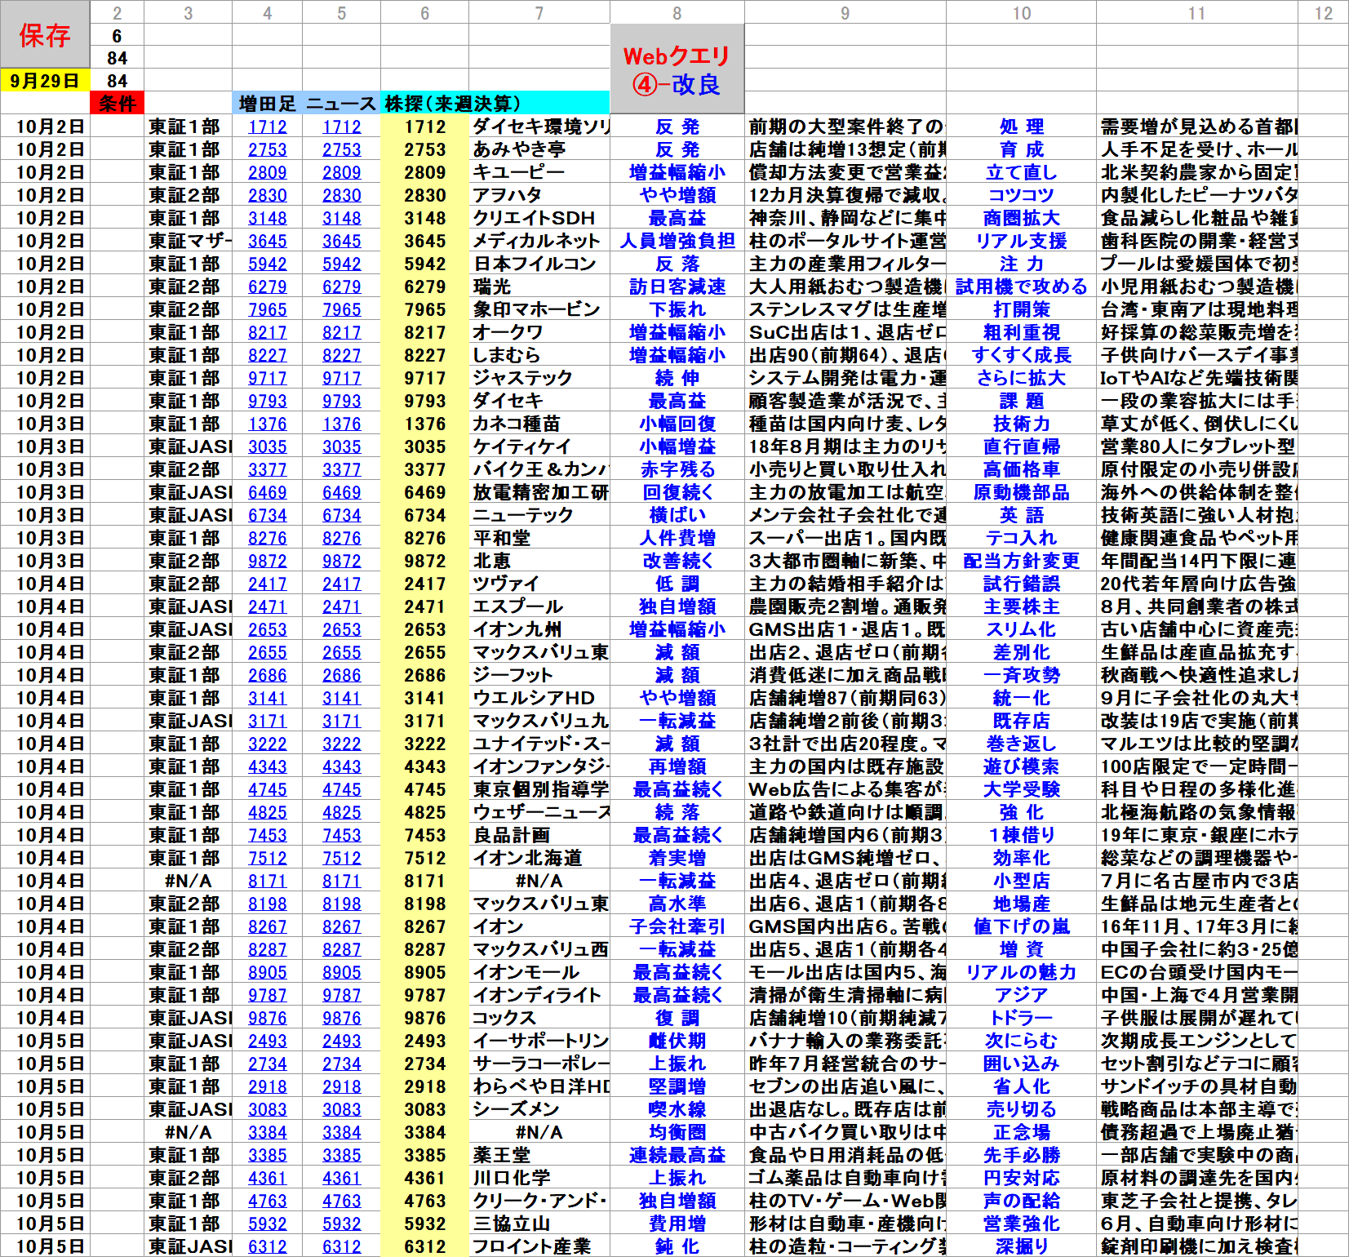Viewport: 1349px width, 1257px height.
Task: Select yellow code cell 4343
Action: [x=424, y=766]
